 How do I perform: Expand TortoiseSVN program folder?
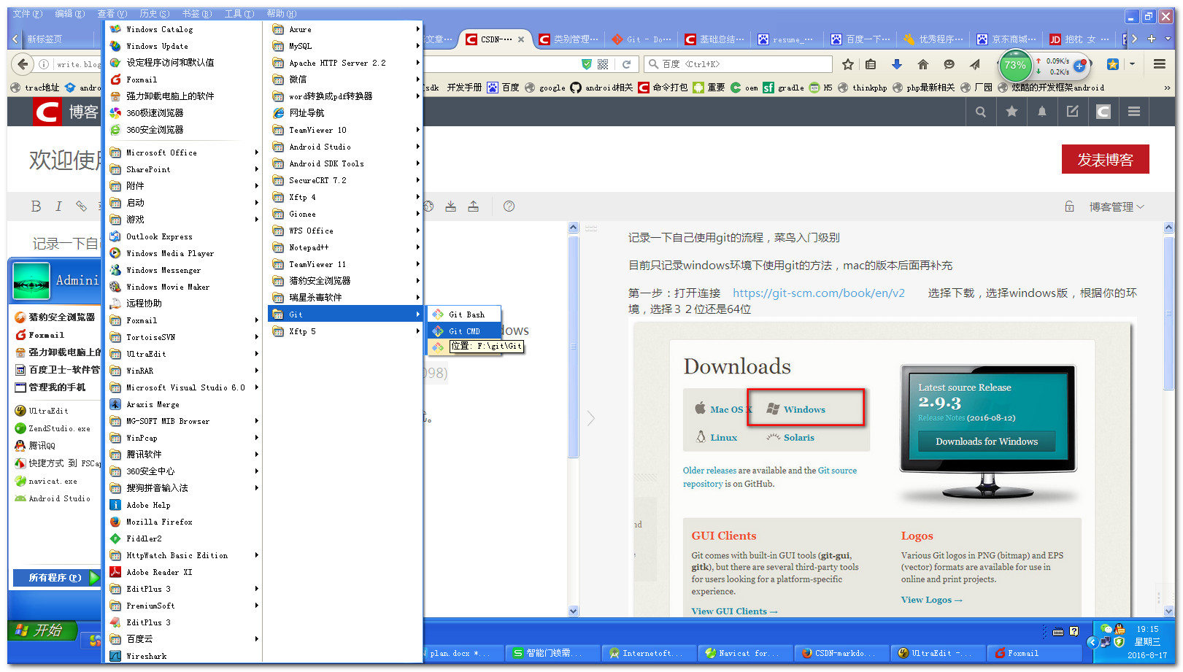184,337
